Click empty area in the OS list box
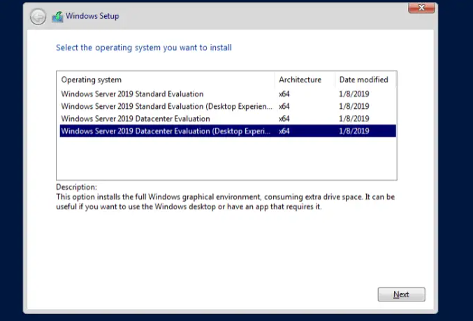Image resolution: width=473 pixels, height=321 pixels. [226, 158]
